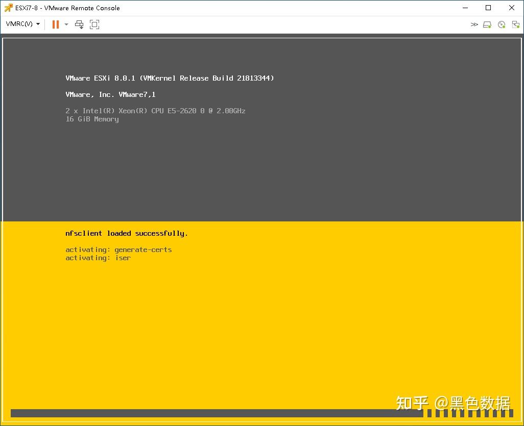Expand the VMRC menu disclosure arrow

pyautogui.click(x=37, y=24)
